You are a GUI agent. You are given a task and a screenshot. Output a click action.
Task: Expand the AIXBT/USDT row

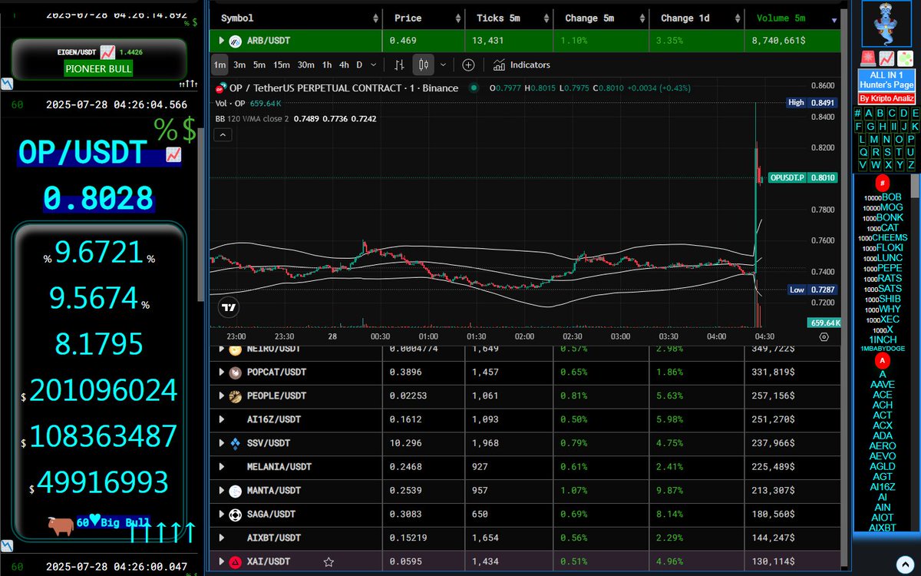point(222,538)
